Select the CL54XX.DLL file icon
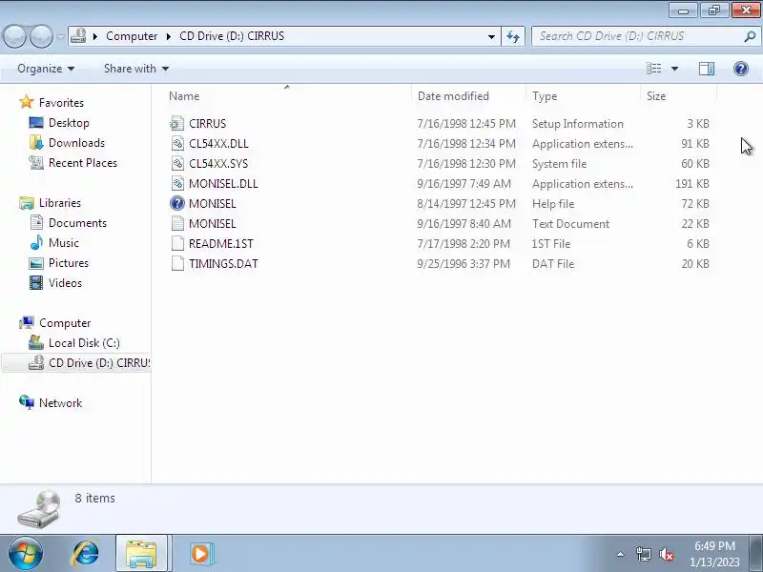This screenshot has height=572, width=763. pos(177,144)
